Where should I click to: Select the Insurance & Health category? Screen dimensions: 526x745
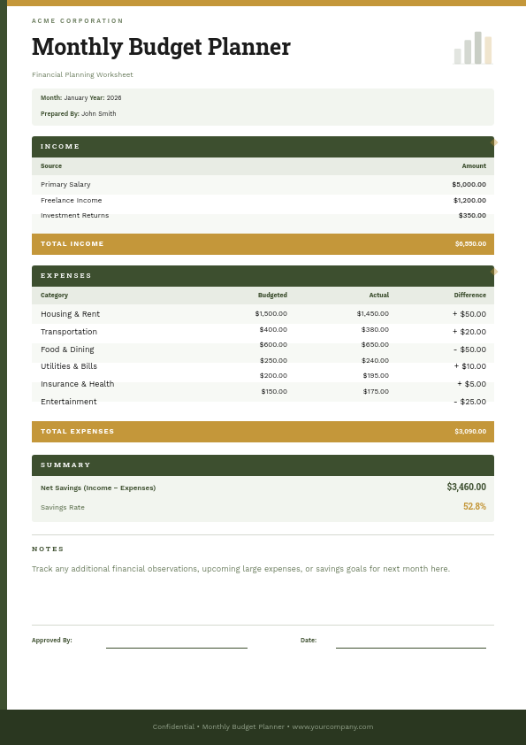tap(78, 384)
